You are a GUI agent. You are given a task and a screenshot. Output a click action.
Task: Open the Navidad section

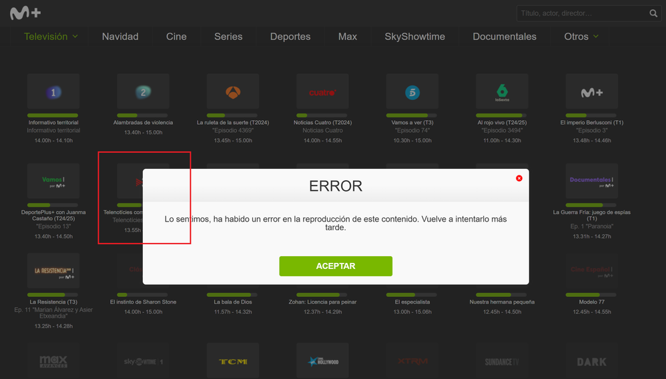[120, 37]
